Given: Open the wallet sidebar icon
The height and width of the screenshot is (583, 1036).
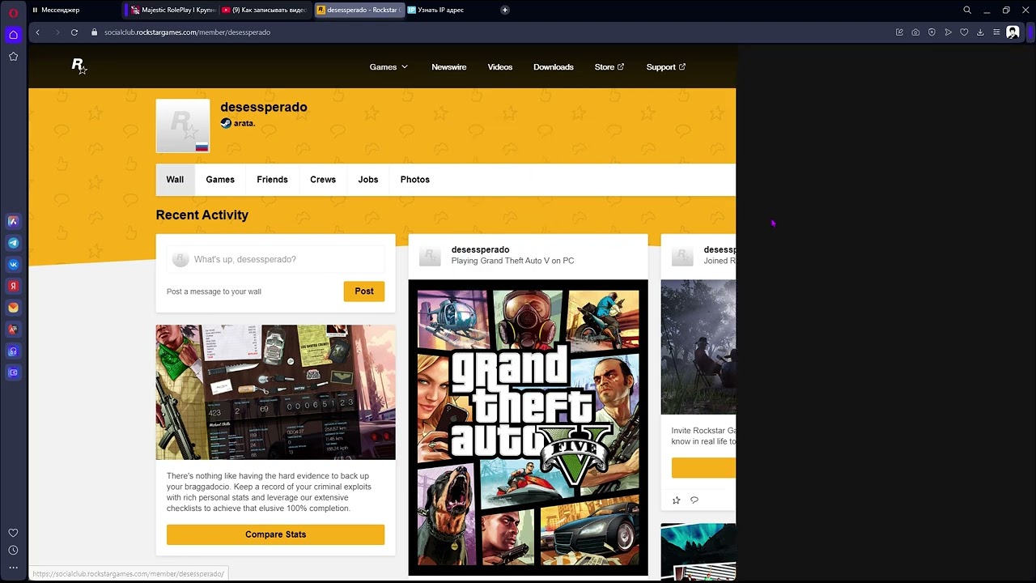Looking at the screenshot, I should (13, 372).
